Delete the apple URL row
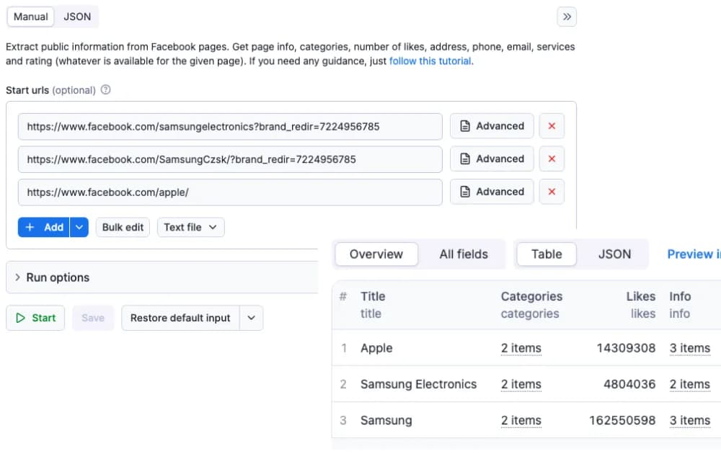721x454 pixels. pyautogui.click(x=552, y=192)
